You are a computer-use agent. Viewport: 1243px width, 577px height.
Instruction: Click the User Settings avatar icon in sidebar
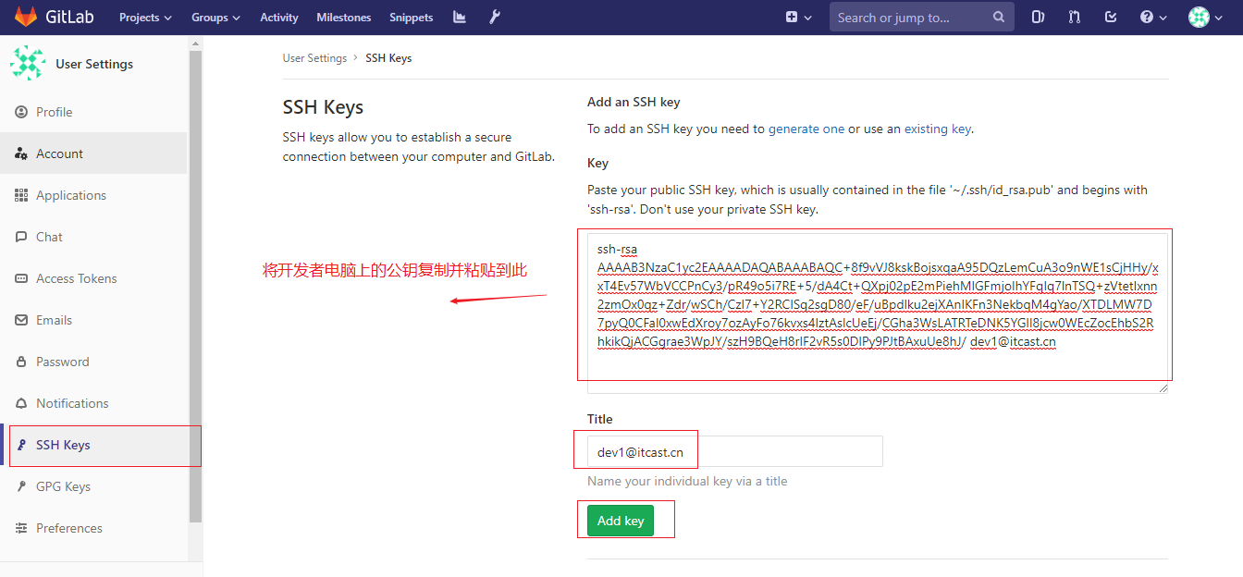click(26, 63)
